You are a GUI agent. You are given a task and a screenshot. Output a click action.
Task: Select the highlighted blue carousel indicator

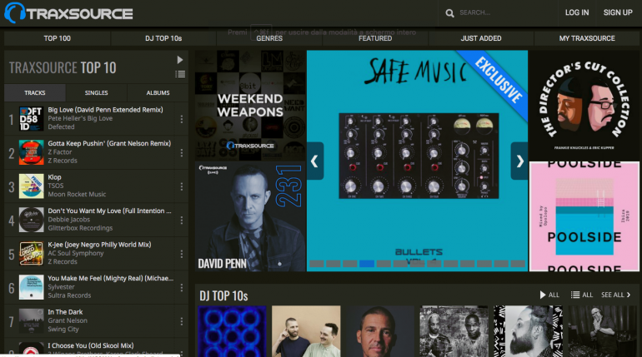pos(367,264)
